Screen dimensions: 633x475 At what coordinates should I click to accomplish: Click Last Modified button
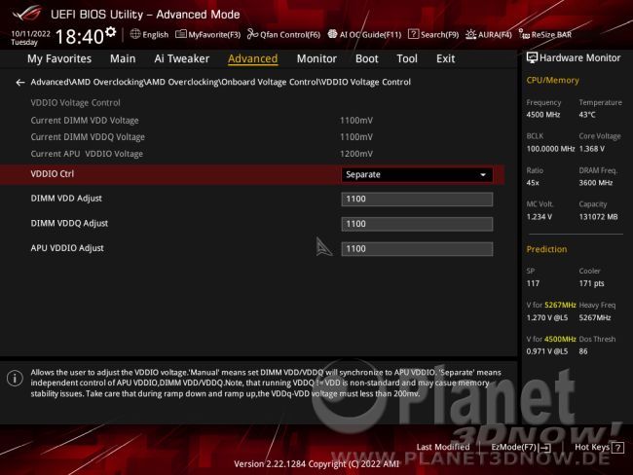(x=443, y=447)
